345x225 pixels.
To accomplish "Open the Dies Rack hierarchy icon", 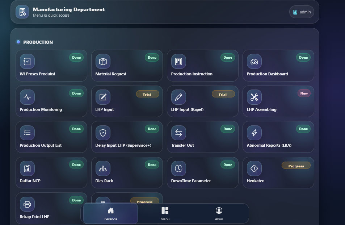I will coord(103,168).
